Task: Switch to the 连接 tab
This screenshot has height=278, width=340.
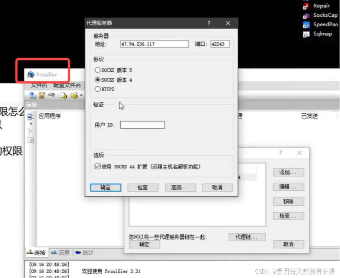Action: point(37,253)
